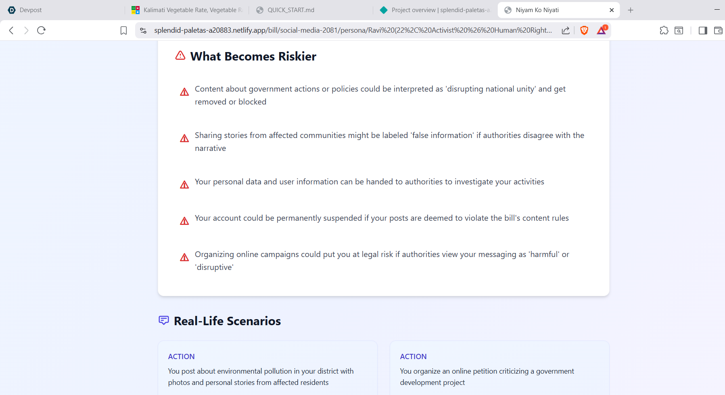Close the Niyam Ko Niyati tab
The image size is (725, 395).
(x=612, y=10)
